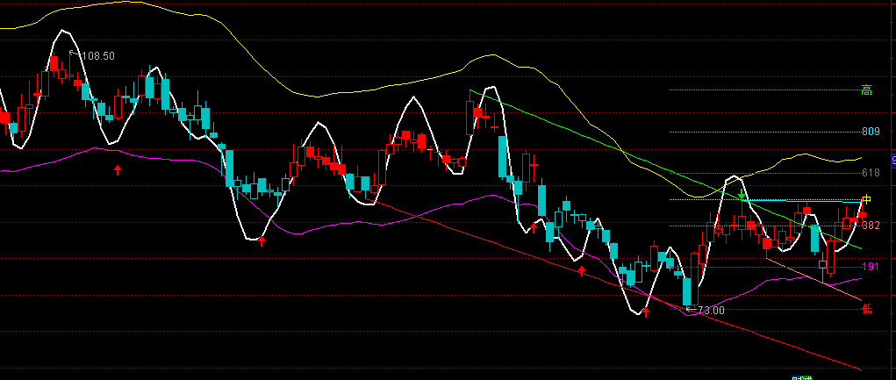Image resolution: width=896 pixels, height=380 pixels.
Task: Select the pink 382 level label
Action: point(871,226)
